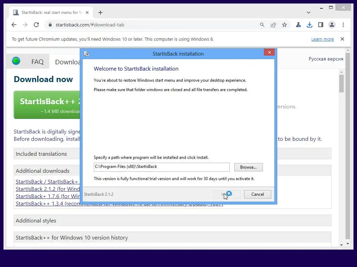
Task: Close the StartIsBack browser tab
Action: click(x=87, y=13)
